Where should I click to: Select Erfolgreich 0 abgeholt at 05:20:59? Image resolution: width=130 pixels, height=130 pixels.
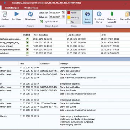point(70,100)
